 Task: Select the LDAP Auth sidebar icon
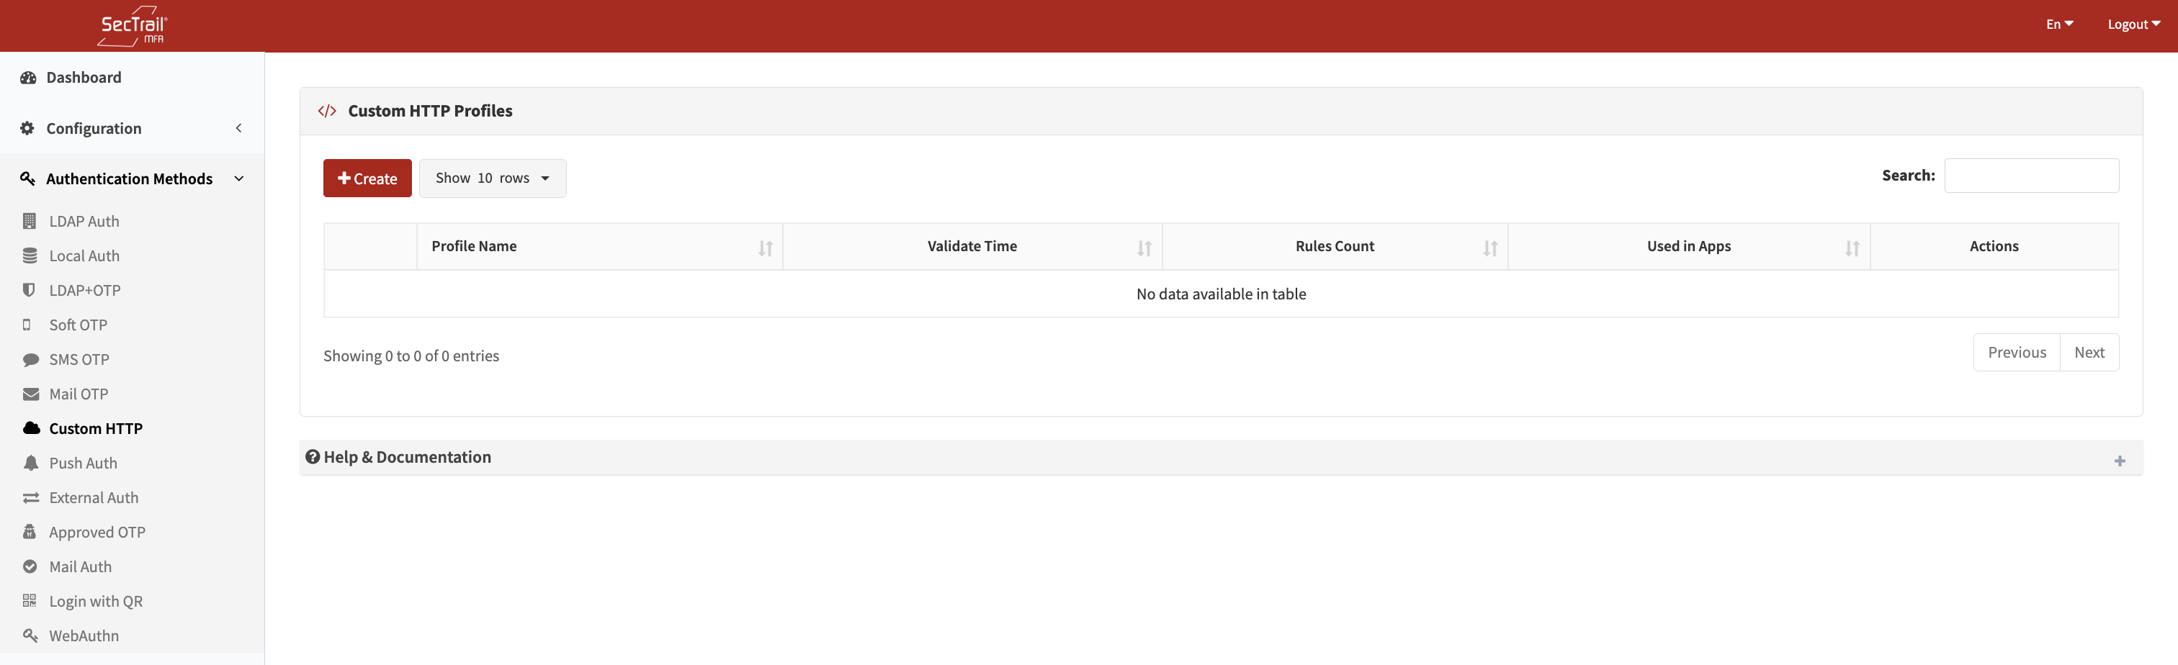[30, 220]
